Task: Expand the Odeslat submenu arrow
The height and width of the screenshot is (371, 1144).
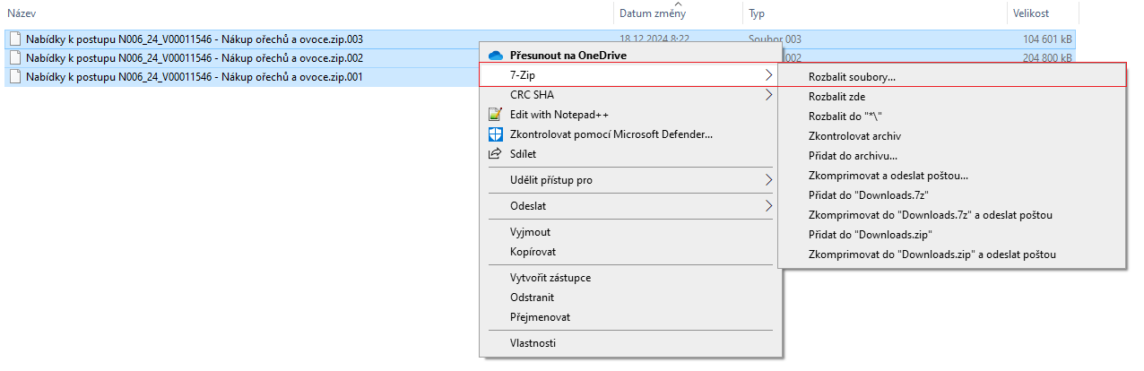Action: click(768, 206)
